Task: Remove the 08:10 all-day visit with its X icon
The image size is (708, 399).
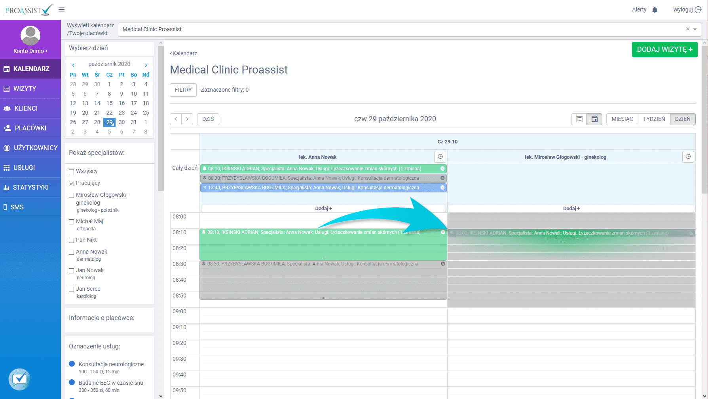Action: pyautogui.click(x=442, y=169)
